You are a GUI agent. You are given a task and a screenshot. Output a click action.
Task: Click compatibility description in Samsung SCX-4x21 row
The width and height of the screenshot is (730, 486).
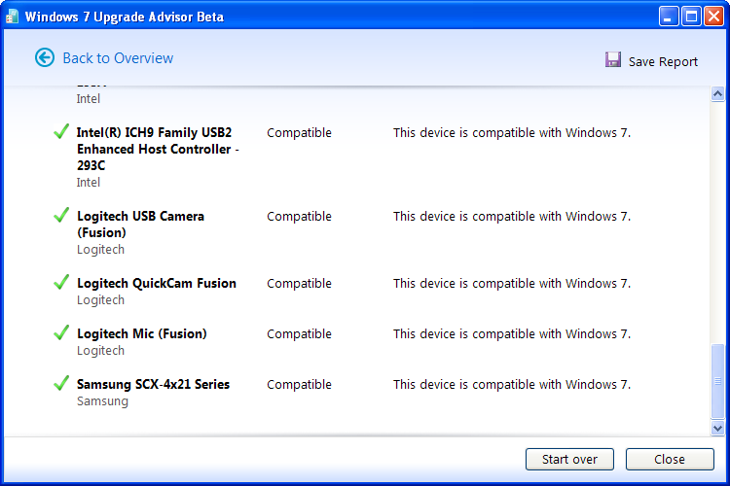(x=512, y=385)
